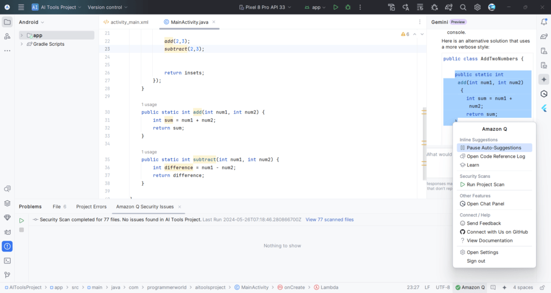Open App Quality Insights diamond icon
Image resolution: width=551 pixels, height=293 pixels.
7,218
